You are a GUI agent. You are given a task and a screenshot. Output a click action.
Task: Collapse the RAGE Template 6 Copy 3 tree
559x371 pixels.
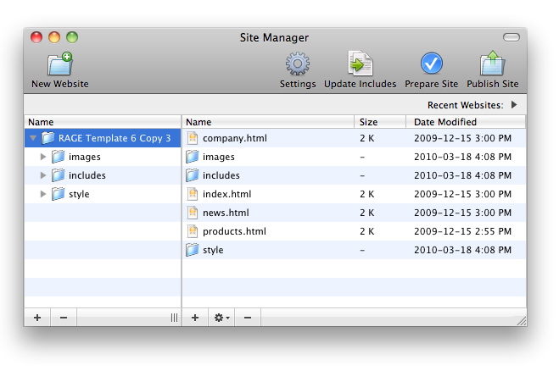33,138
